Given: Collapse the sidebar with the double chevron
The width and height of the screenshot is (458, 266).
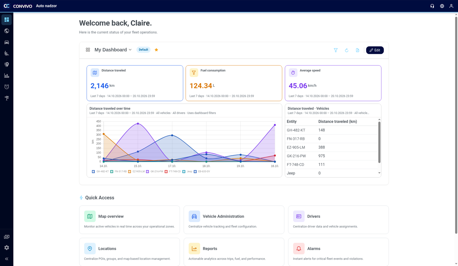Looking at the screenshot, I should pos(6,259).
